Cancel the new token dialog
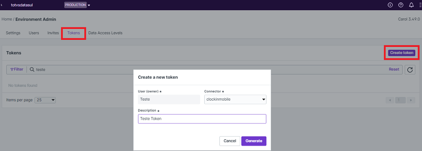 [230, 141]
